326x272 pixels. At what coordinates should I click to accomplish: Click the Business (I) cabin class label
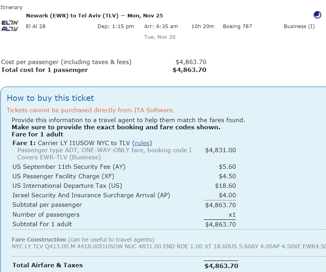[x=299, y=26]
